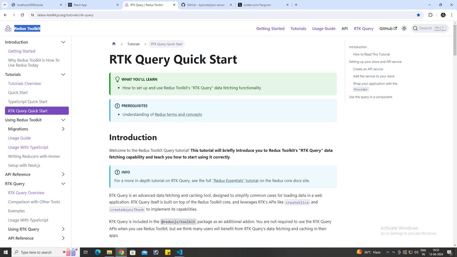
Task: Open Task View in taskbar
Action: click(86, 252)
